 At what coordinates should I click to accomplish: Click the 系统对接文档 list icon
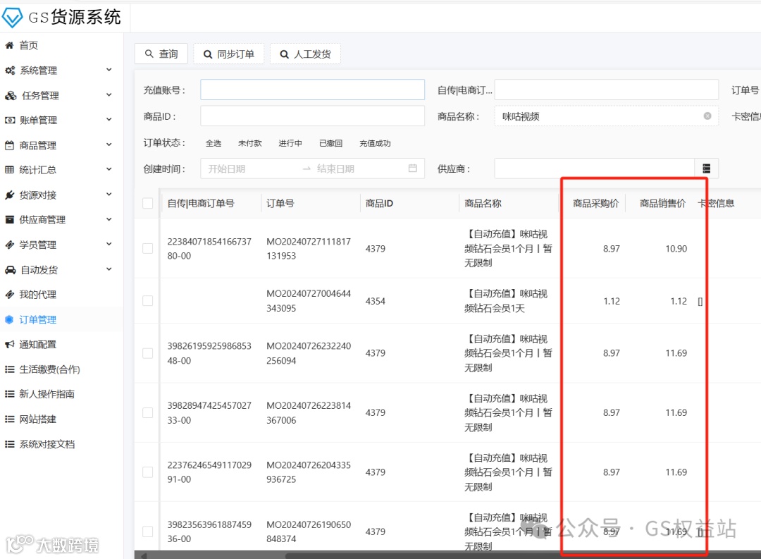[x=9, y=444]
